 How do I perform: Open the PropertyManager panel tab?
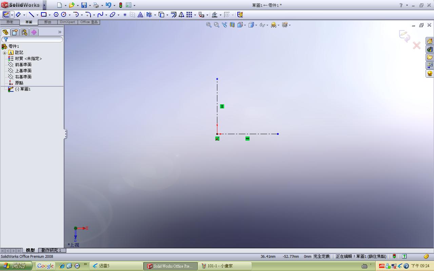click(15, 32)
